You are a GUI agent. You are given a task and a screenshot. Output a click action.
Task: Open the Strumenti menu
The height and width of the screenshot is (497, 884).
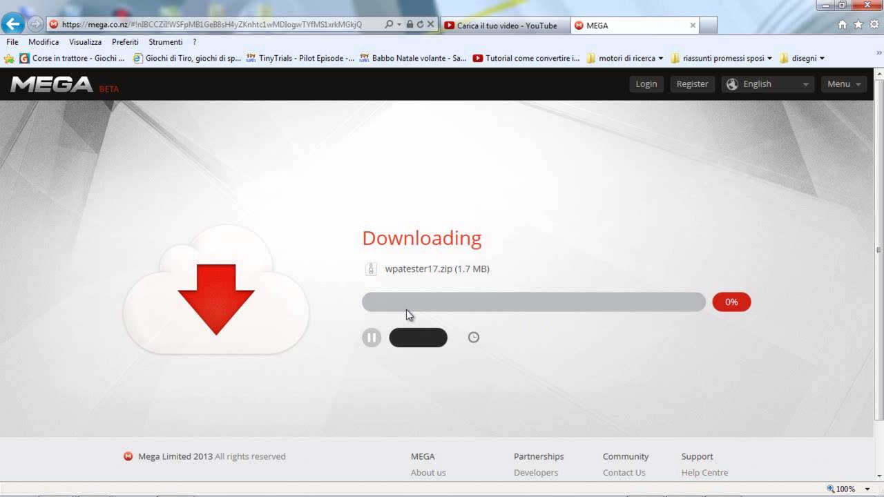pos(165,42)
